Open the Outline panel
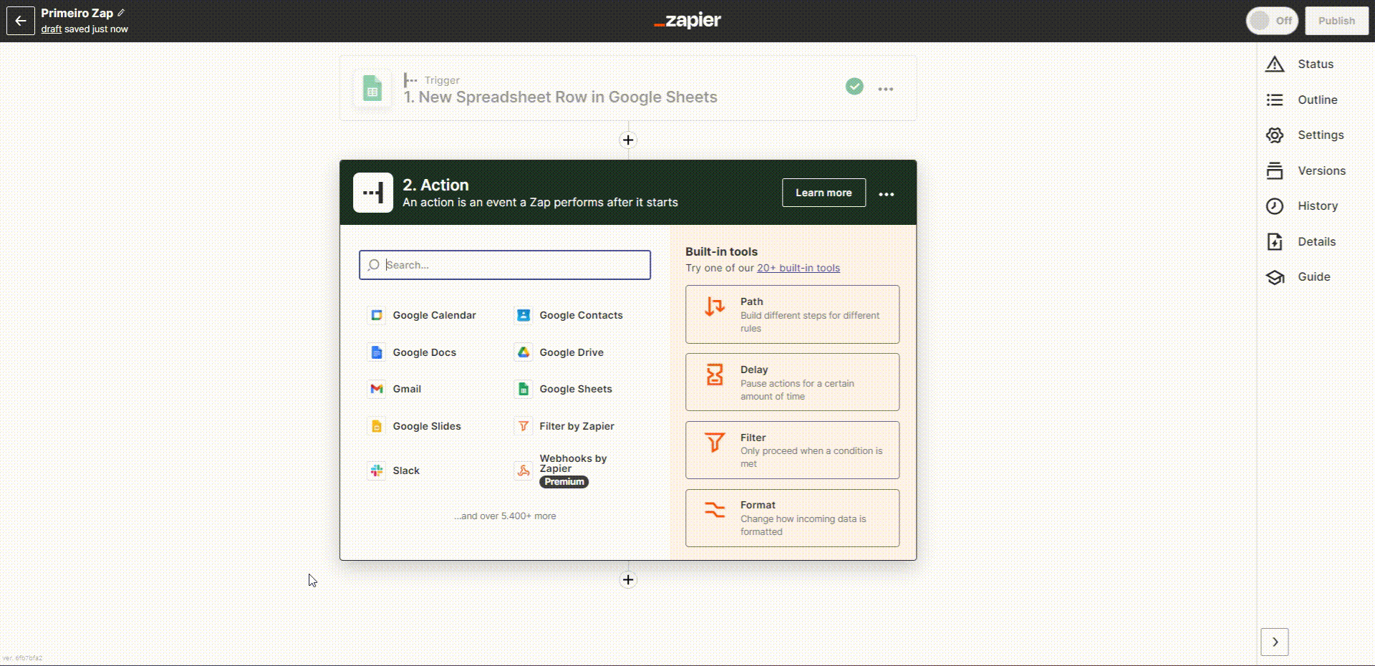Image resolution: width=1375 pixels, height=666 pixels. pos(1301,100)
